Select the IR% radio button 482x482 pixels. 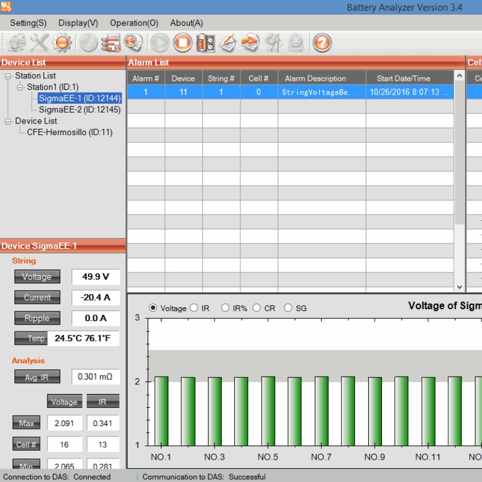tap(225, 308)
